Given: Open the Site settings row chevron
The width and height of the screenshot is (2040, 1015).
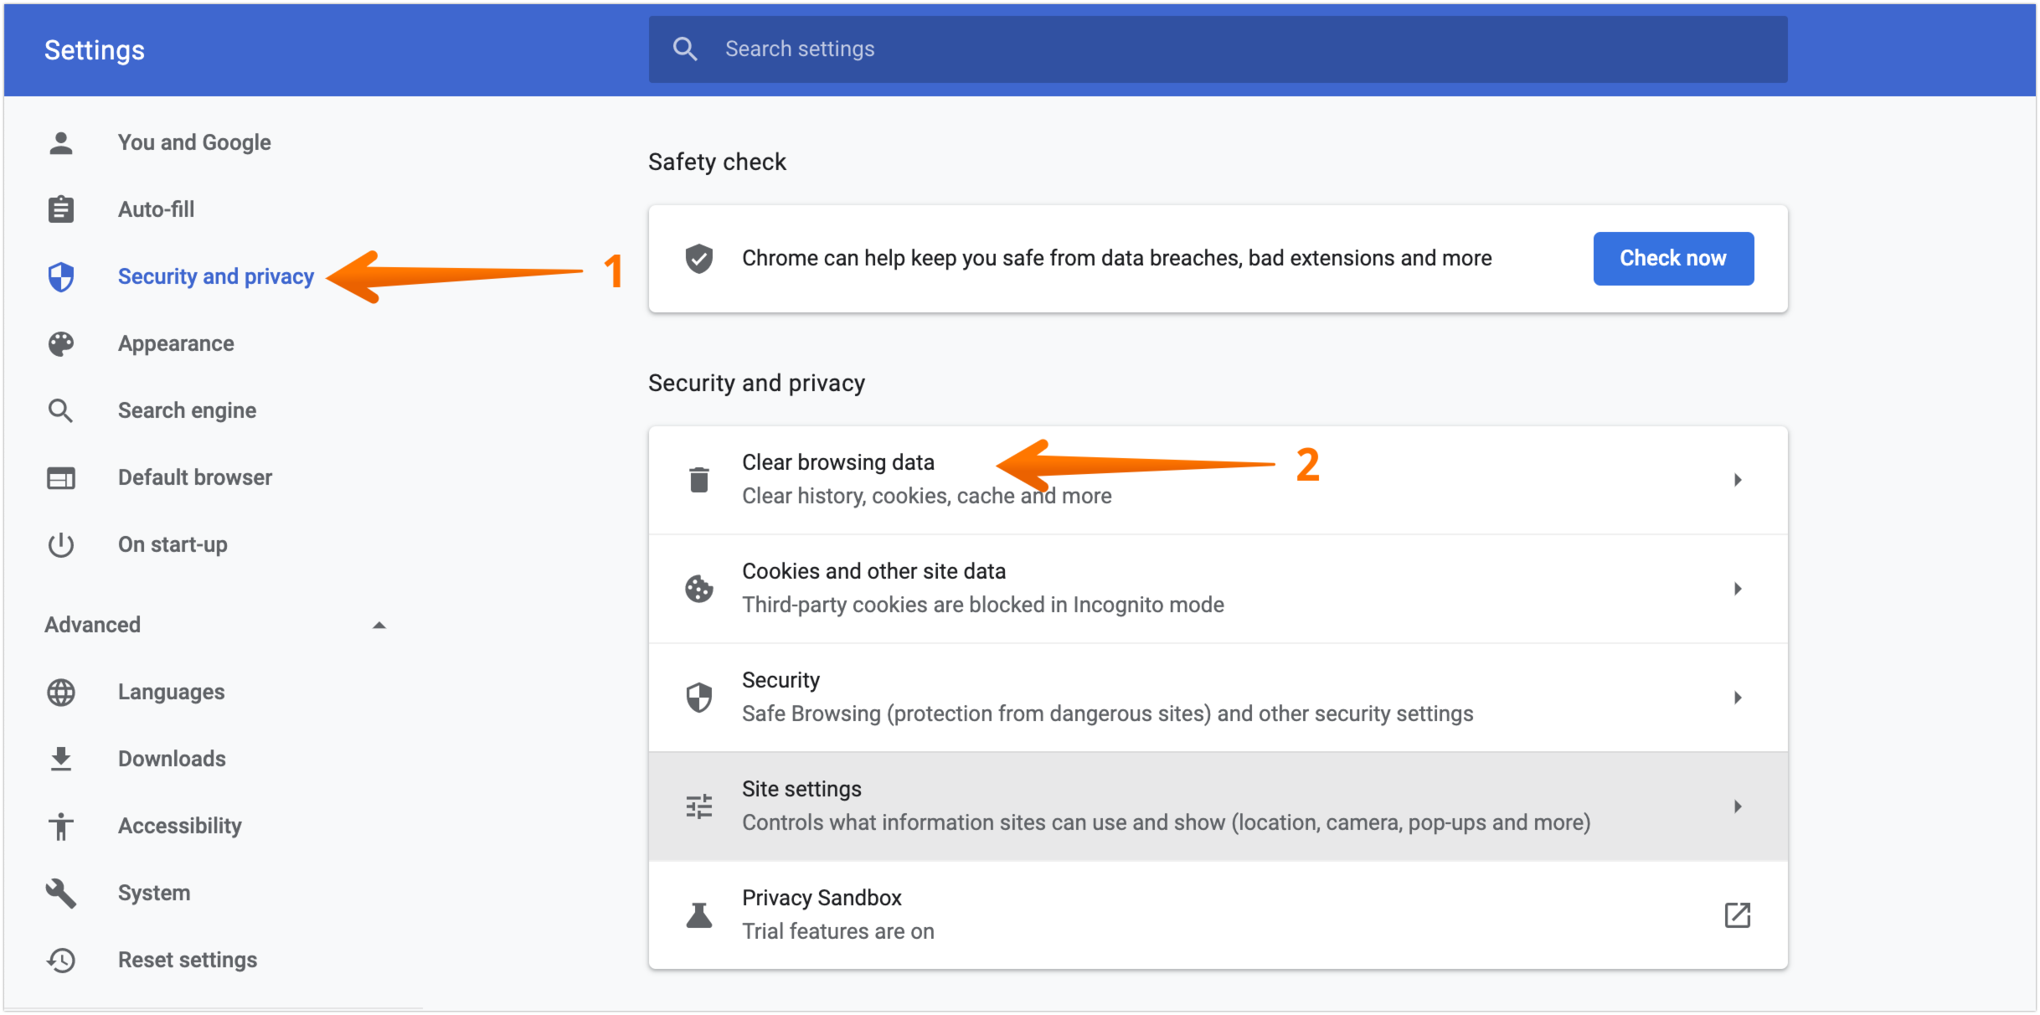Looking at the screenshot, I should pyautogui.click(x=1738, y=806).
